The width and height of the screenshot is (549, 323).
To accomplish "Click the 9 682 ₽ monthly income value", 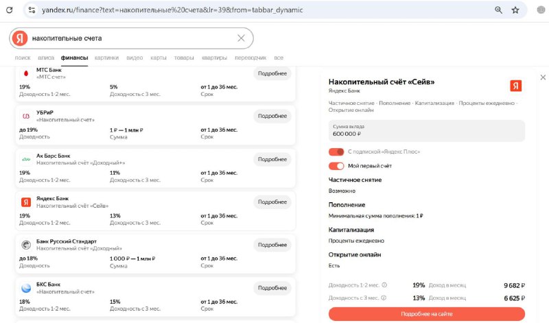I will pyautogui.click(x=514, y=285).
